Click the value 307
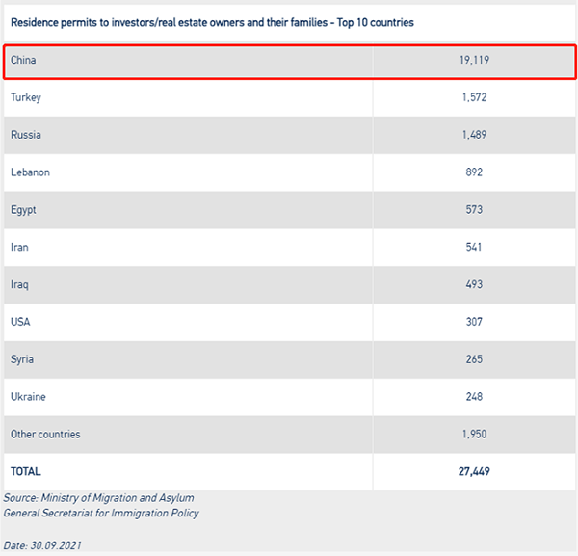Viewport: 578px width, 556px height. (474, 322)
